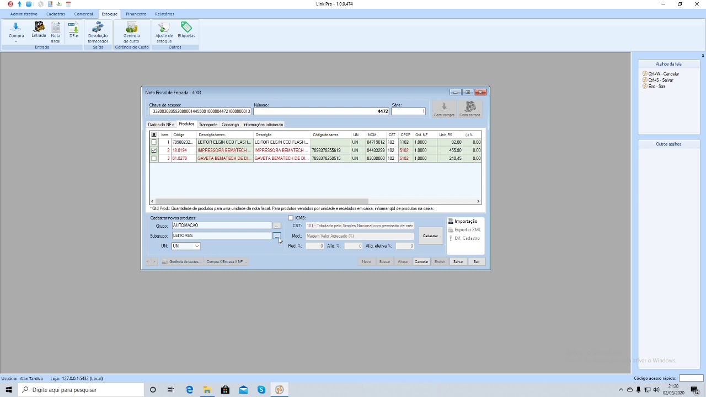Switch to Relatórios ribbon tab
Image resolution: width=706 pixels, height=397 pixels.
[x=164, y=14]
